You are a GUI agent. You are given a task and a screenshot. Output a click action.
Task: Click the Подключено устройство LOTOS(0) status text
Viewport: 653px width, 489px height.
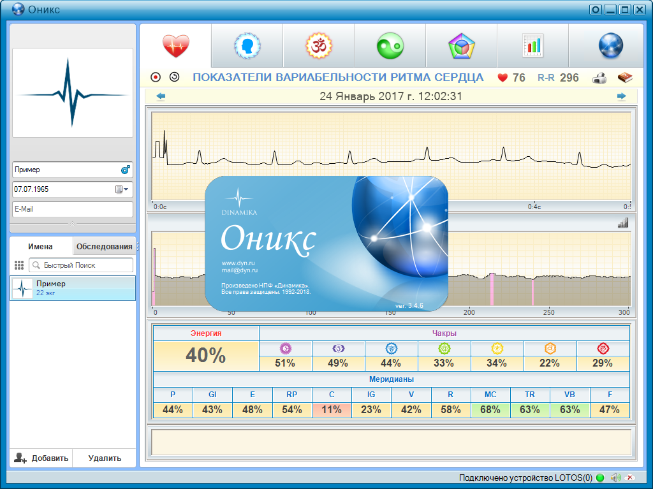(x=525, y=478)
